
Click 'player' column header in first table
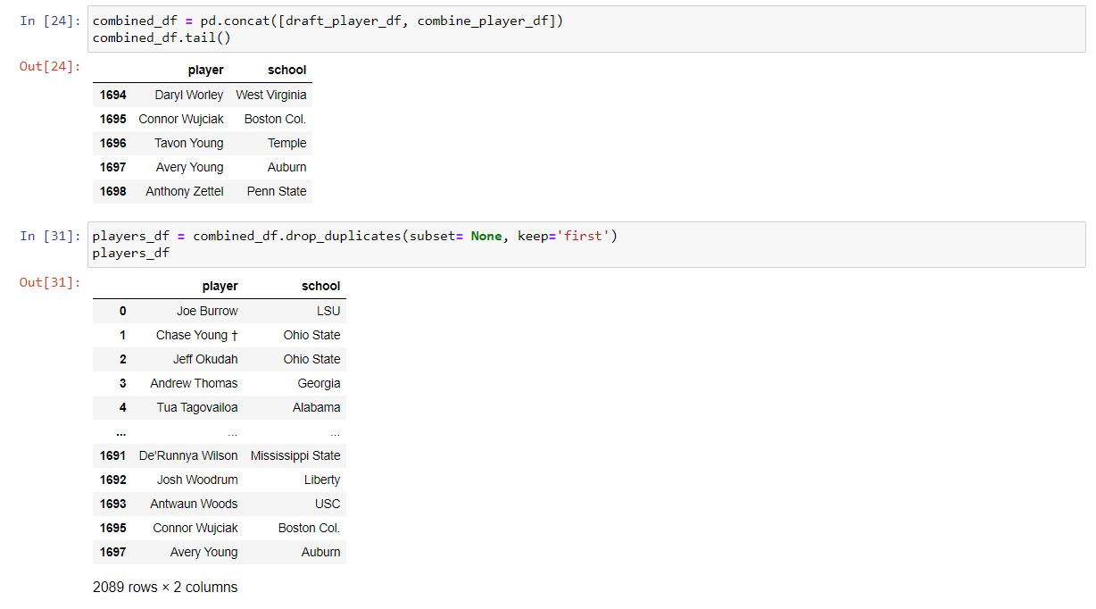[x=206, y=70]
